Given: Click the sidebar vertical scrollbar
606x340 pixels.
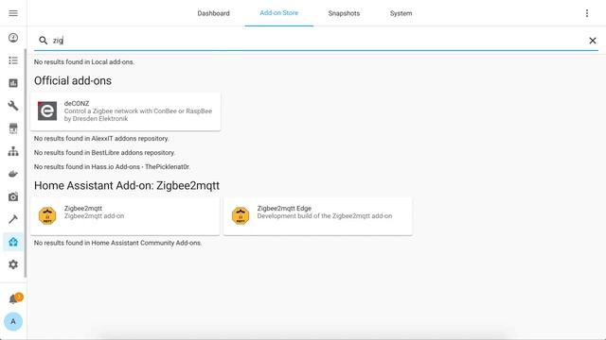Looking at the screenshot, I should (26, 162).
